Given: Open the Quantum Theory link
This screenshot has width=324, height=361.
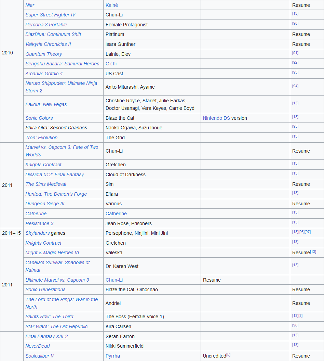Looking at the screenshot, I should coord(44,54).
